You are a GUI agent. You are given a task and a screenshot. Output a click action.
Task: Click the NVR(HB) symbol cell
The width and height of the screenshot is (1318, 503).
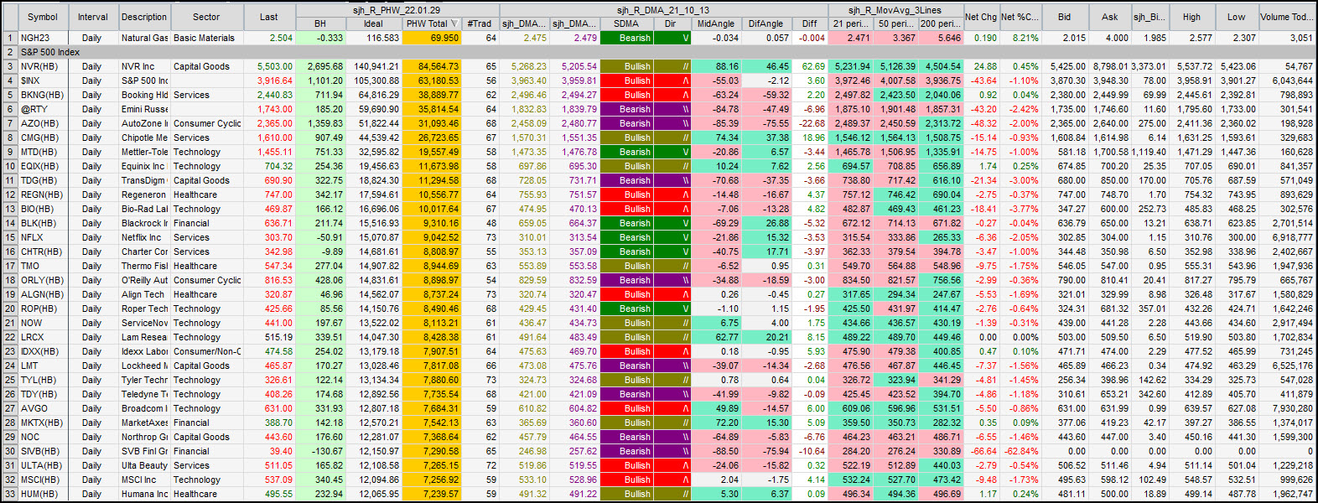(x=43, y=66)
